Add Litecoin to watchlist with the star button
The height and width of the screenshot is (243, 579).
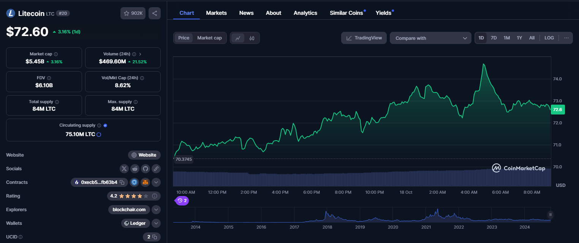133,13
